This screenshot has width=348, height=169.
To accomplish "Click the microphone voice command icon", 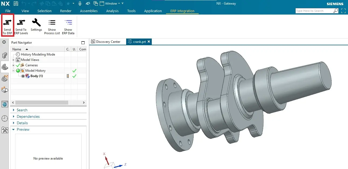I will [80, 4].
